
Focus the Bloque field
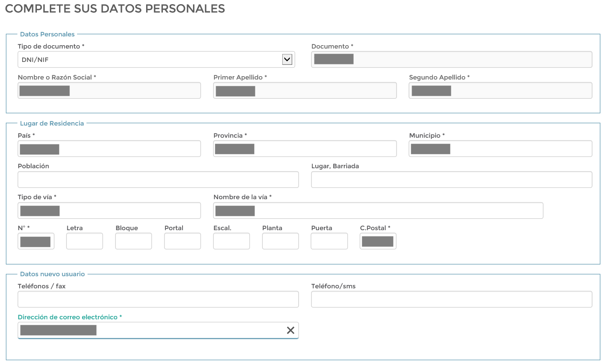pos(134,241)
